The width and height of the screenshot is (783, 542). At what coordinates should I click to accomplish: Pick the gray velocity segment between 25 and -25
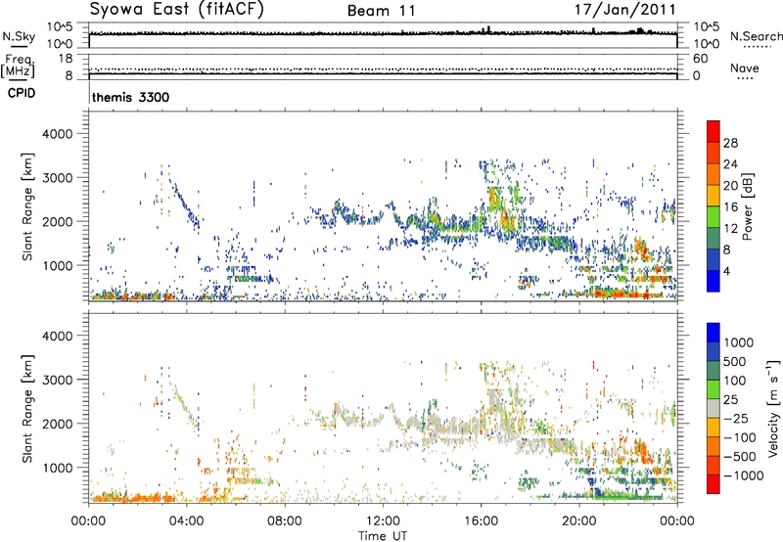pos(714,408)
